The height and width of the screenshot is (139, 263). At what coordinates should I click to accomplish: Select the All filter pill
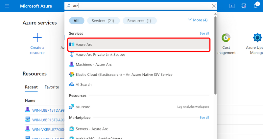tap(77, 21)
